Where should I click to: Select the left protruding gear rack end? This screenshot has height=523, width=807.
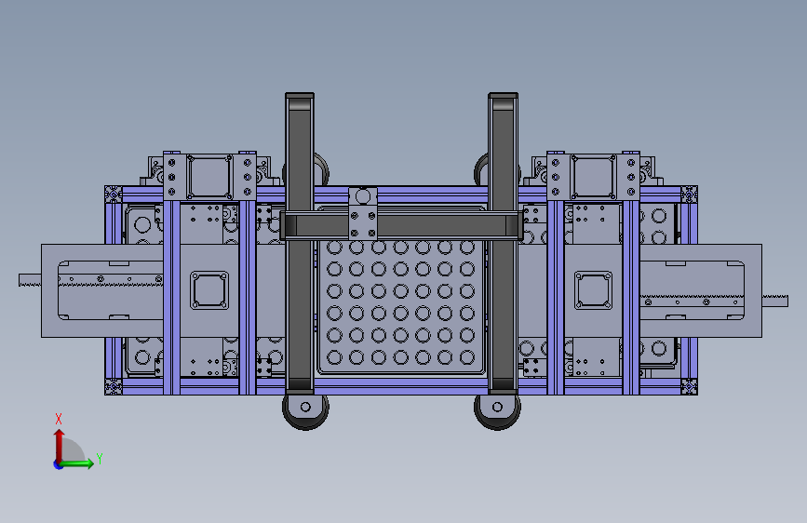coord(30,280)
